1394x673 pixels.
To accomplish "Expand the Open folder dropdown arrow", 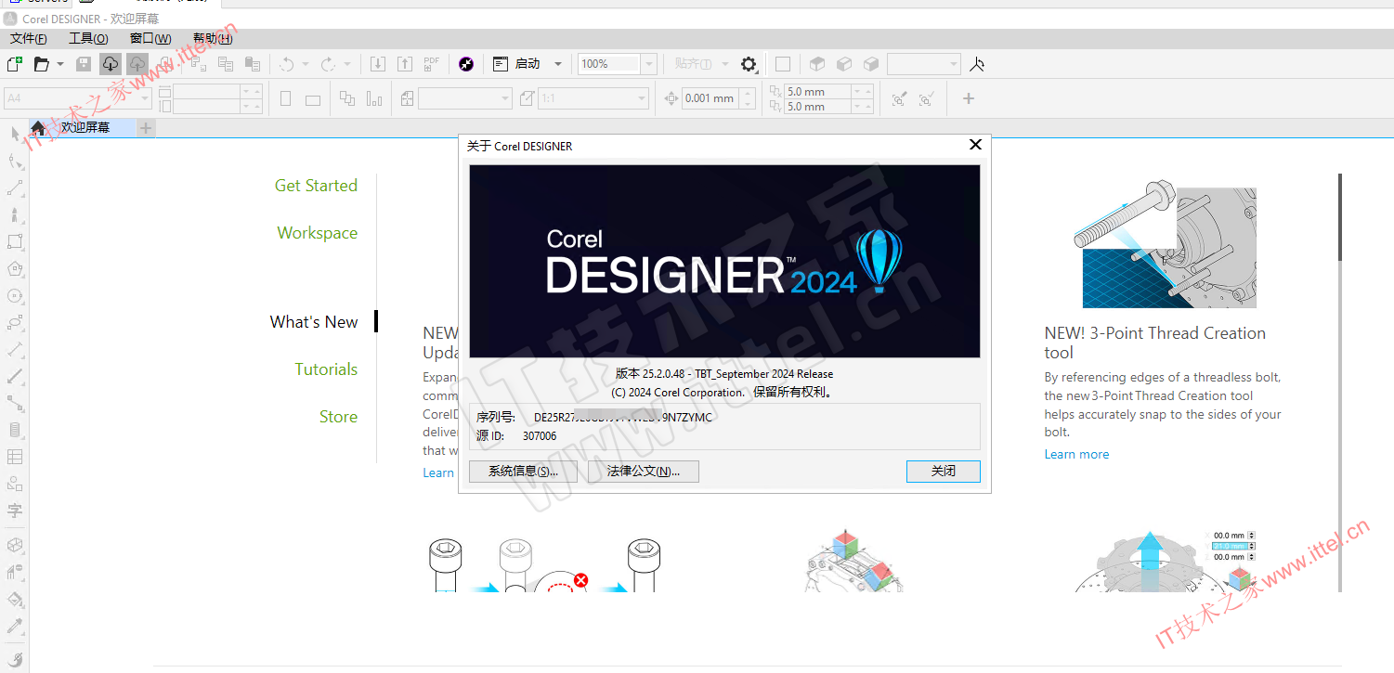I will [x=60, y=64].
